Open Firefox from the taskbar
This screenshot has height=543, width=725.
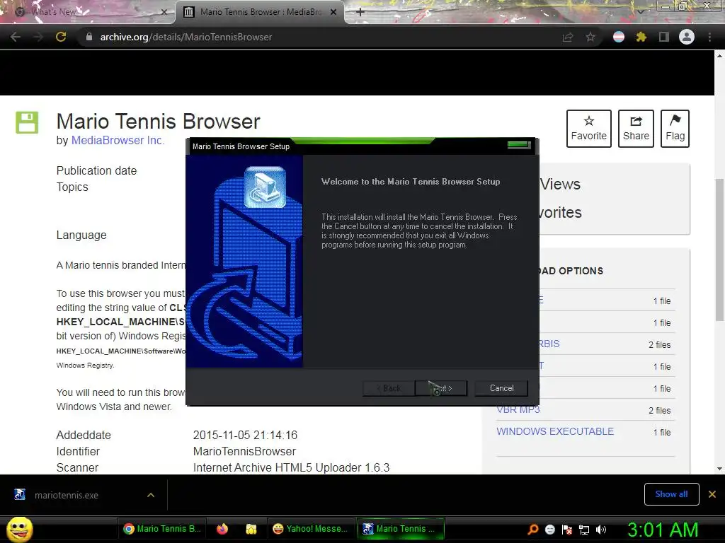coord(222,529)
